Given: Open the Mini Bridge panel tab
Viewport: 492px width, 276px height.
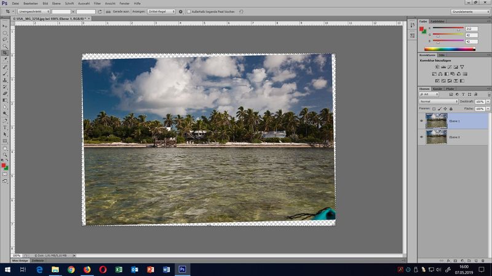Looking at the screenshot, I should pos(20,261).
